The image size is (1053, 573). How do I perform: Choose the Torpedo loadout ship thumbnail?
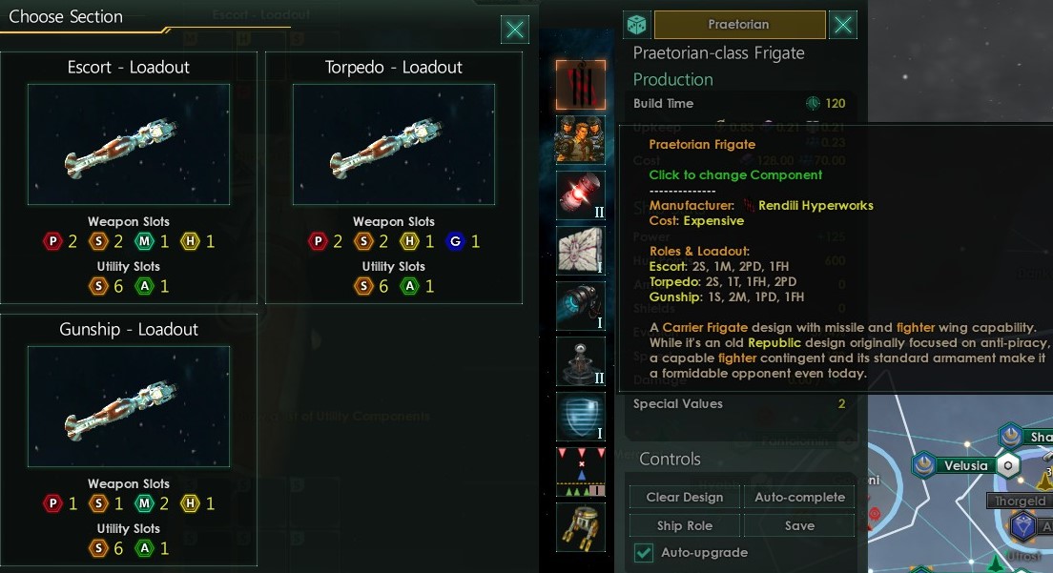point(394,144)
